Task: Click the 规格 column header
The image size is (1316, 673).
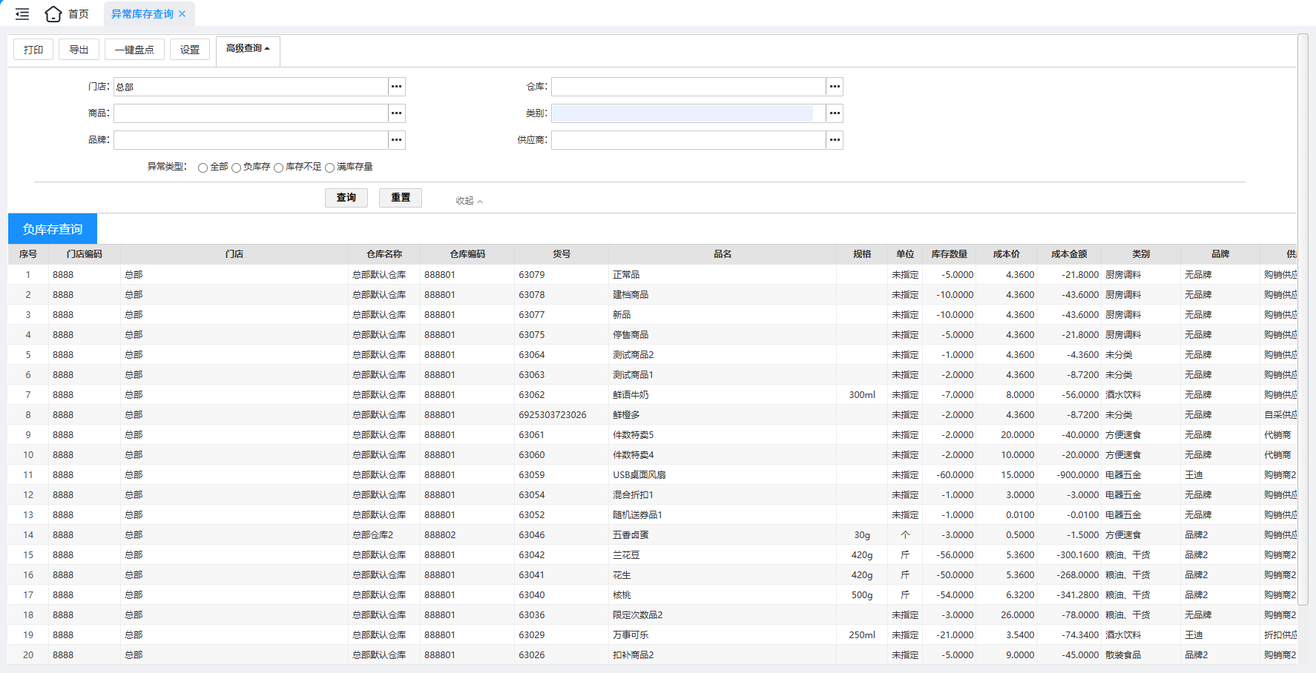Action: click(x=861, y=254)
